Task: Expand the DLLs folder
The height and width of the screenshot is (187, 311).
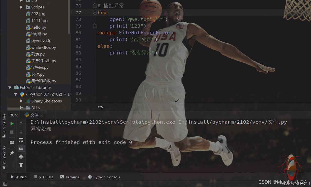Action: tap(22, 108)
